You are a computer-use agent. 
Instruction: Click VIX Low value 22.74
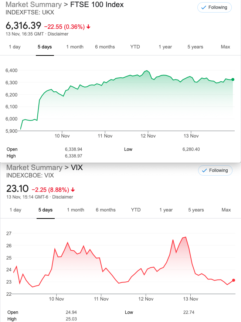click(189, 312)
